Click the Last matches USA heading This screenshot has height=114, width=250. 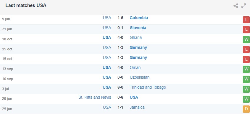pos(26,6)
